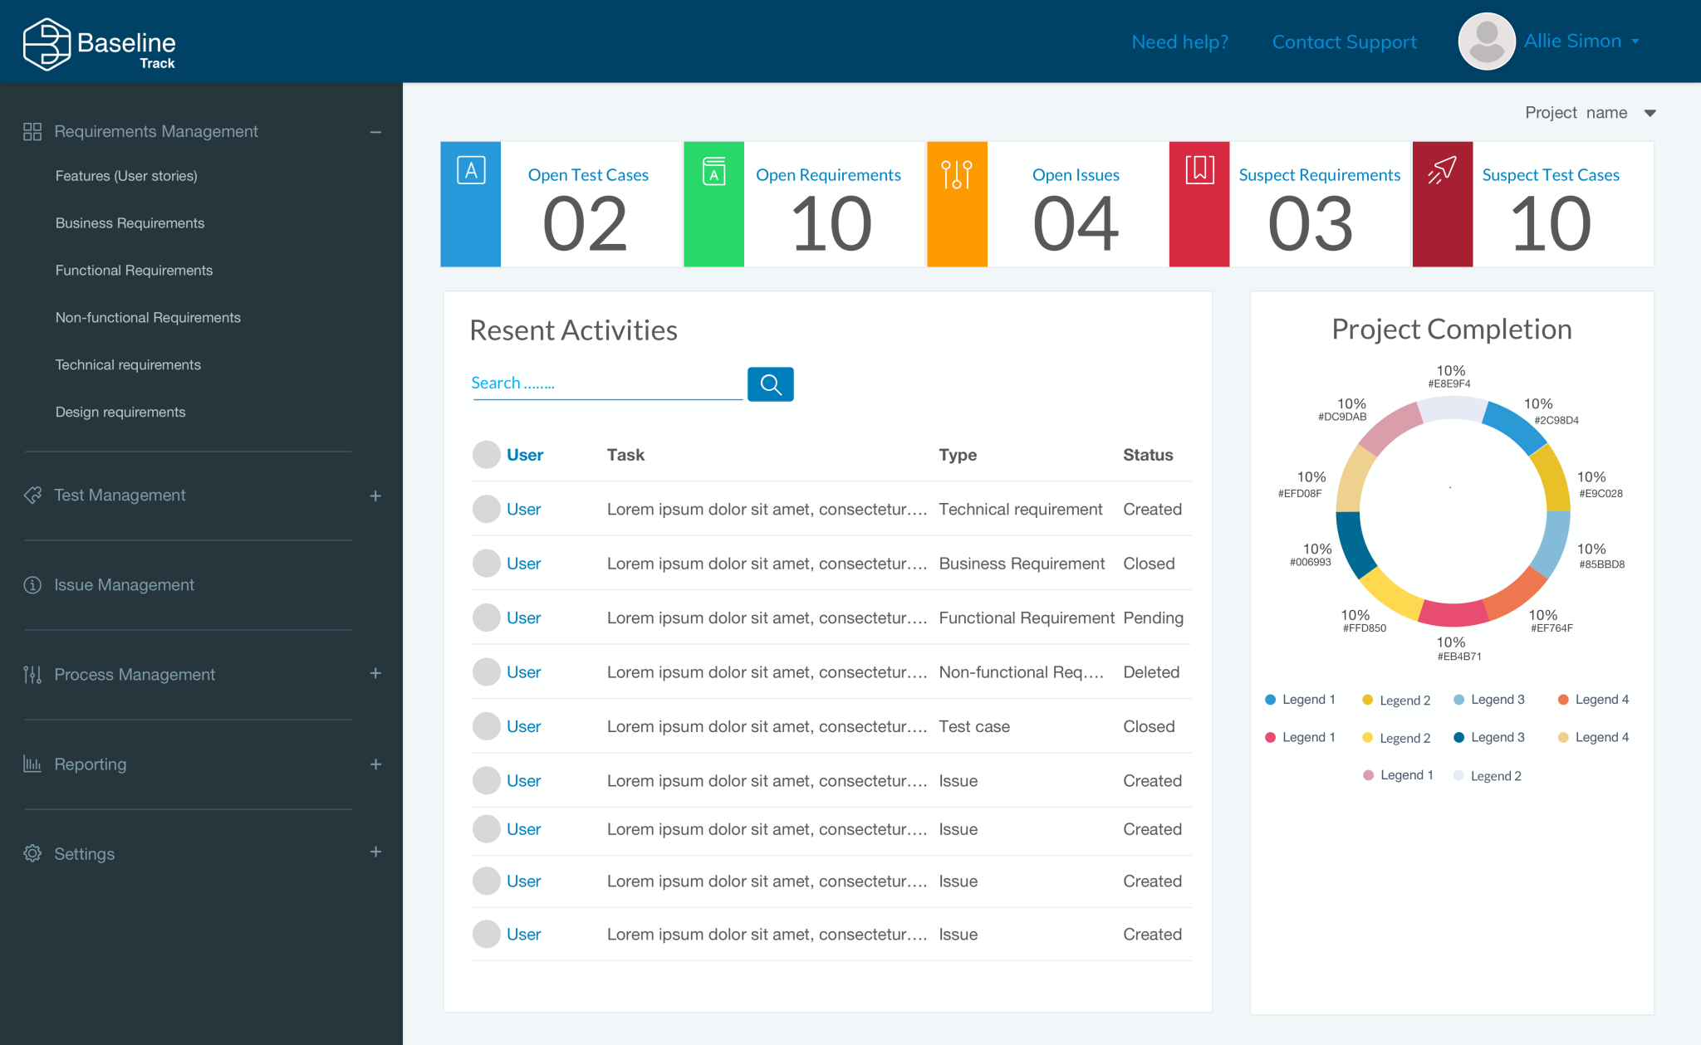Click the blue Open Test Cases icon
The image size is (1701, 1045).
point(471,171)
